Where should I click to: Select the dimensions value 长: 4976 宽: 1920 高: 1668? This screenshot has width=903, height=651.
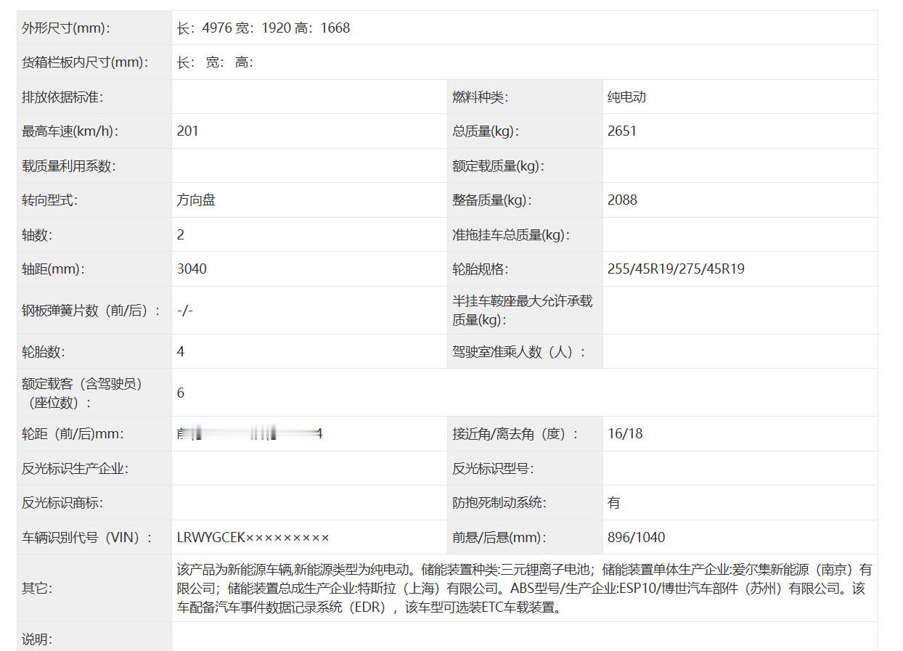coord(263,28)
